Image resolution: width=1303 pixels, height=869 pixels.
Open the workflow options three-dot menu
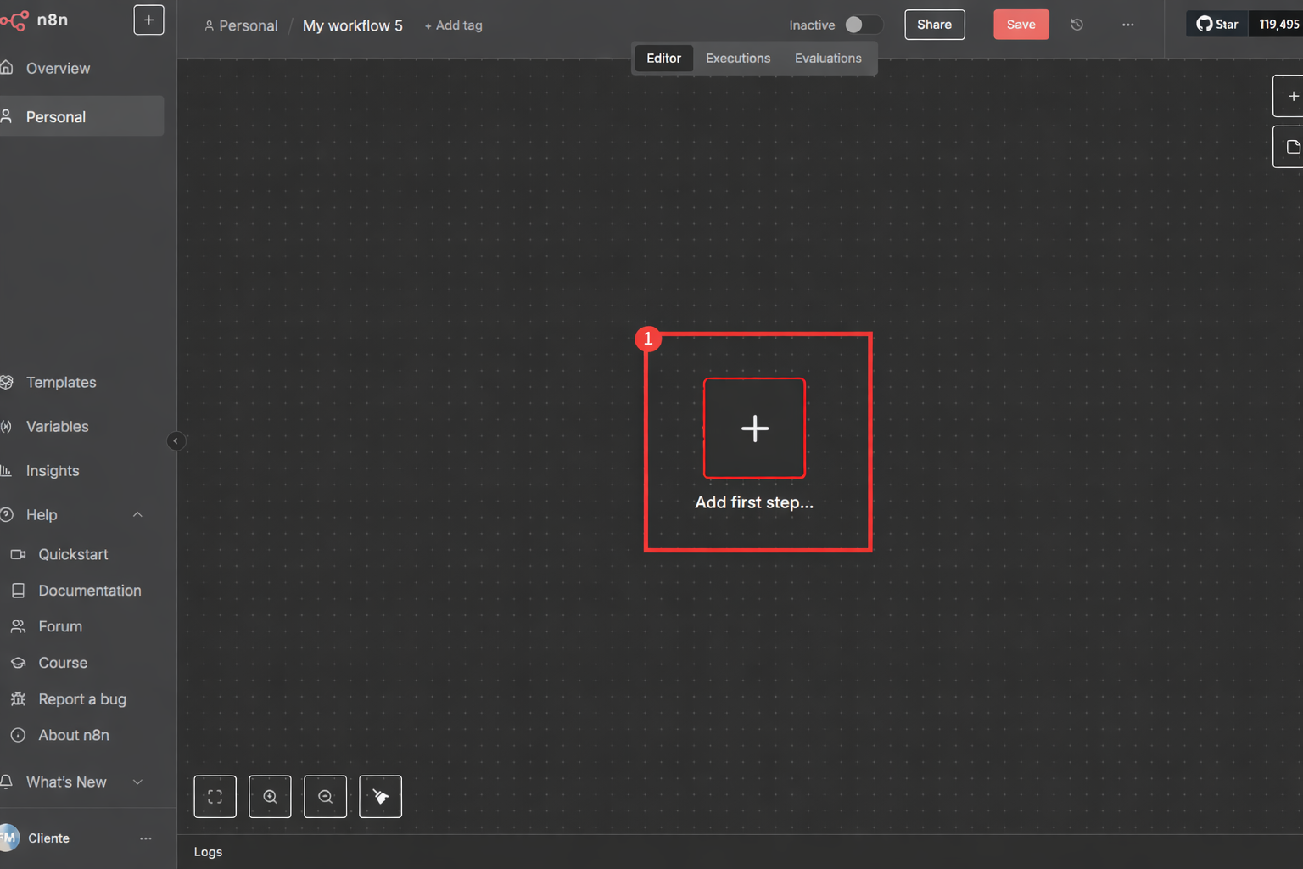(1127, 25)
